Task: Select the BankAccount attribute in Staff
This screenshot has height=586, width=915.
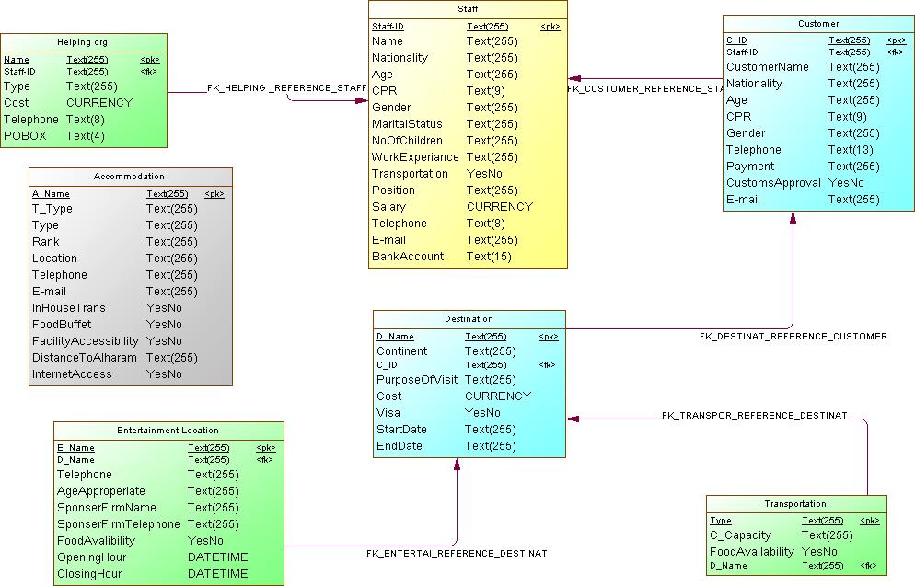Action: click(x=408, y=257)
